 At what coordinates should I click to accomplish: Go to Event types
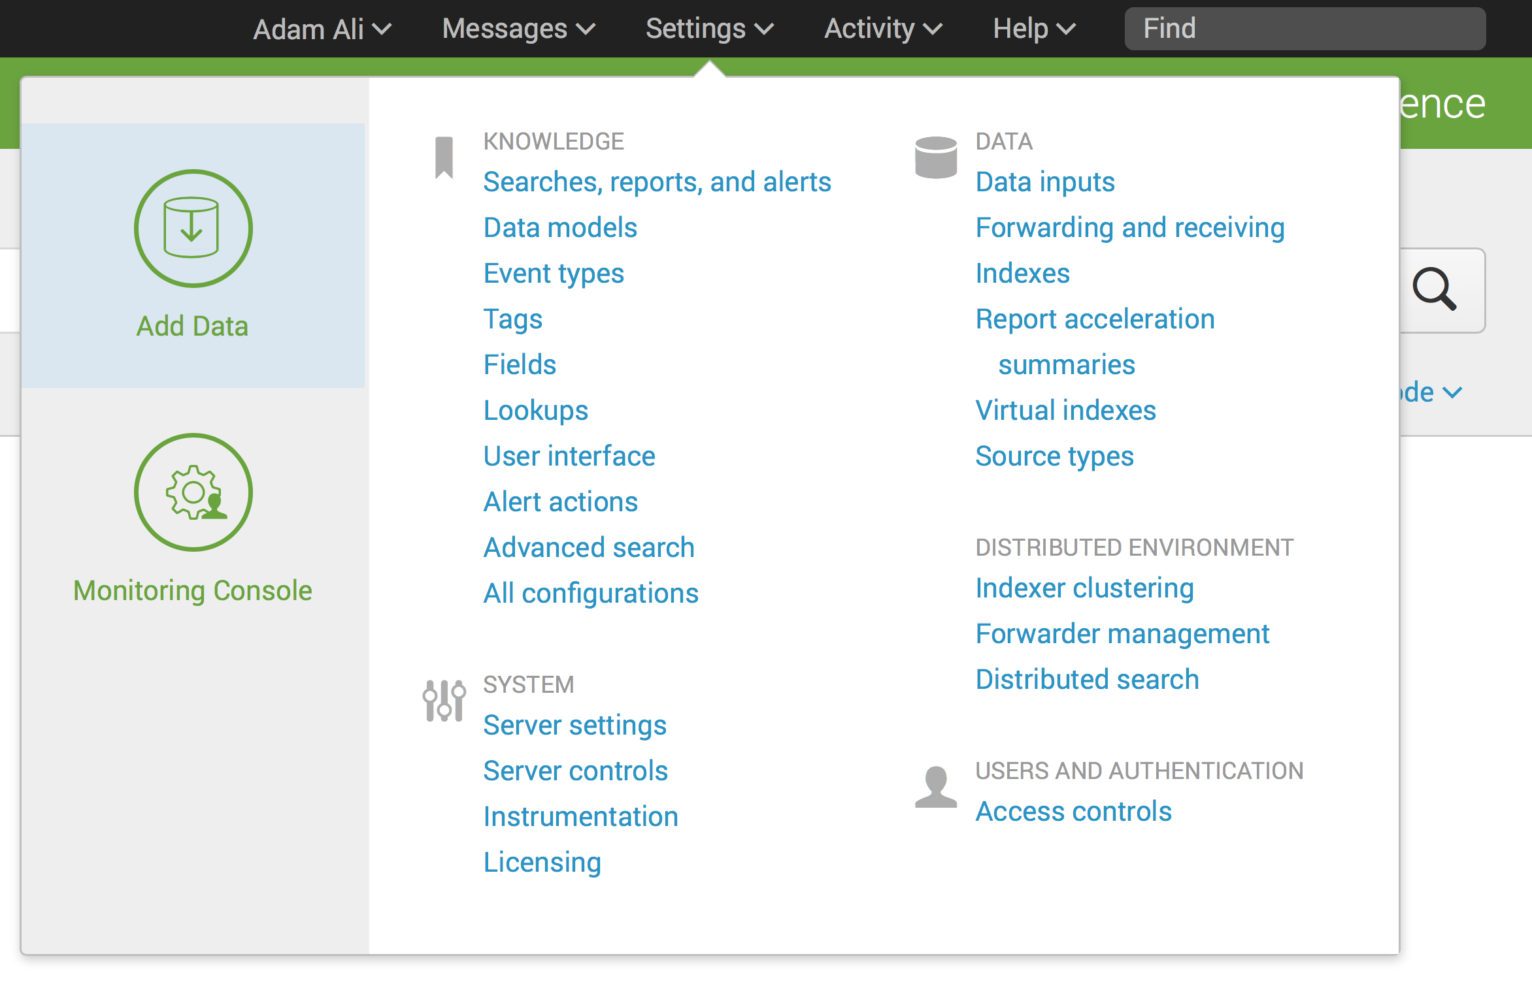pos(554,274)
